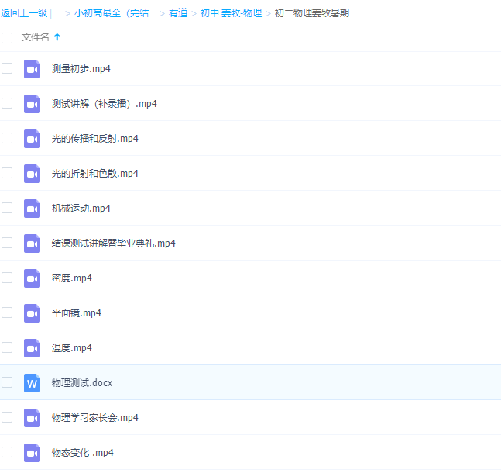Click the video icon for 光的传播和反射.mp4
The image size is (501, 473).
coord(32,139)
